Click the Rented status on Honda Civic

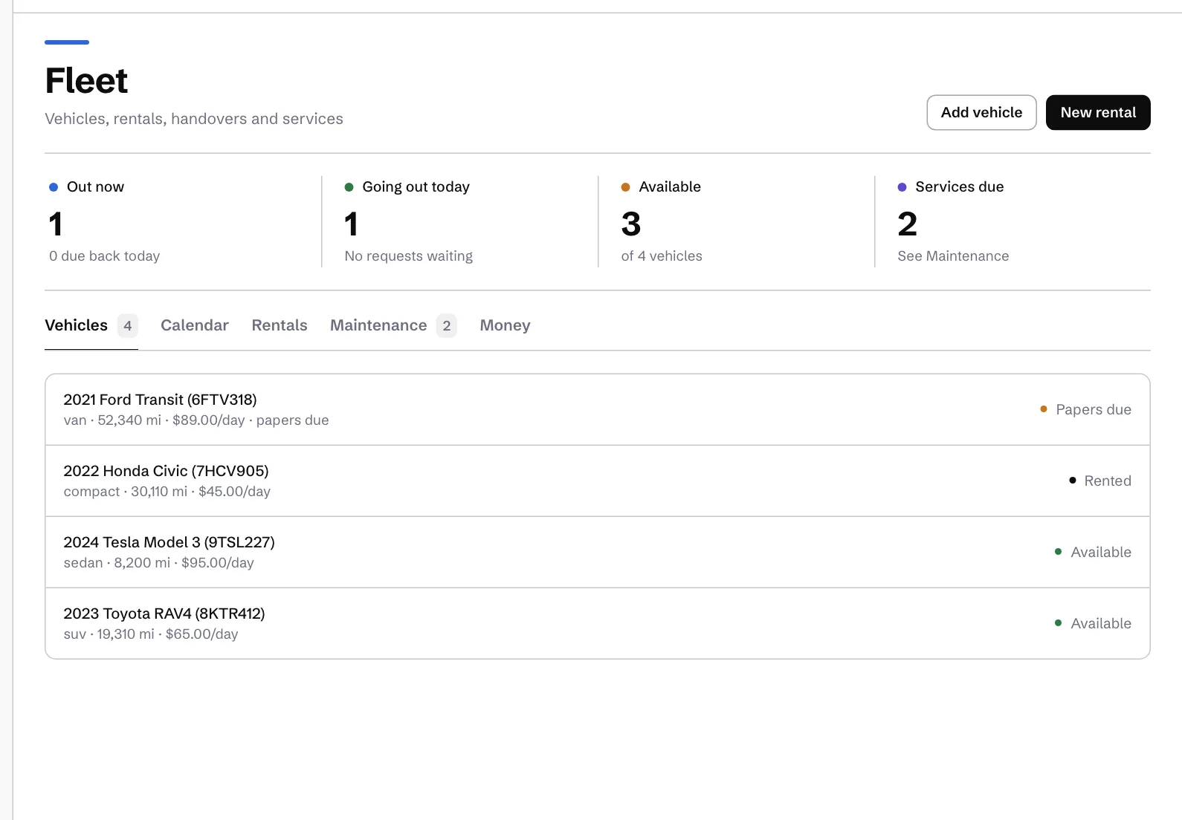(x=1100, y=481)
